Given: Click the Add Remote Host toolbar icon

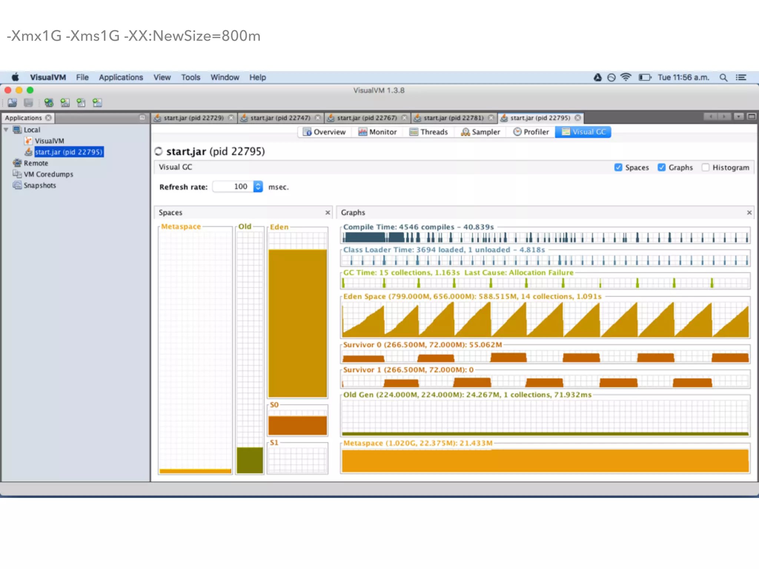Looking at the screenshot, I should point(49,103).
